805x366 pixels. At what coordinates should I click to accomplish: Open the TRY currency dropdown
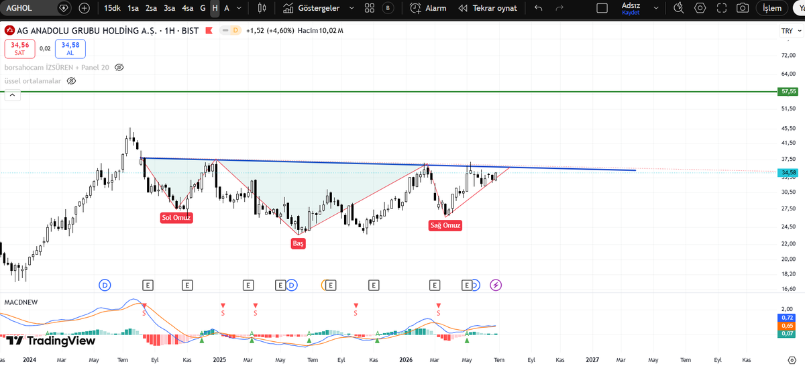pos(790,31)
